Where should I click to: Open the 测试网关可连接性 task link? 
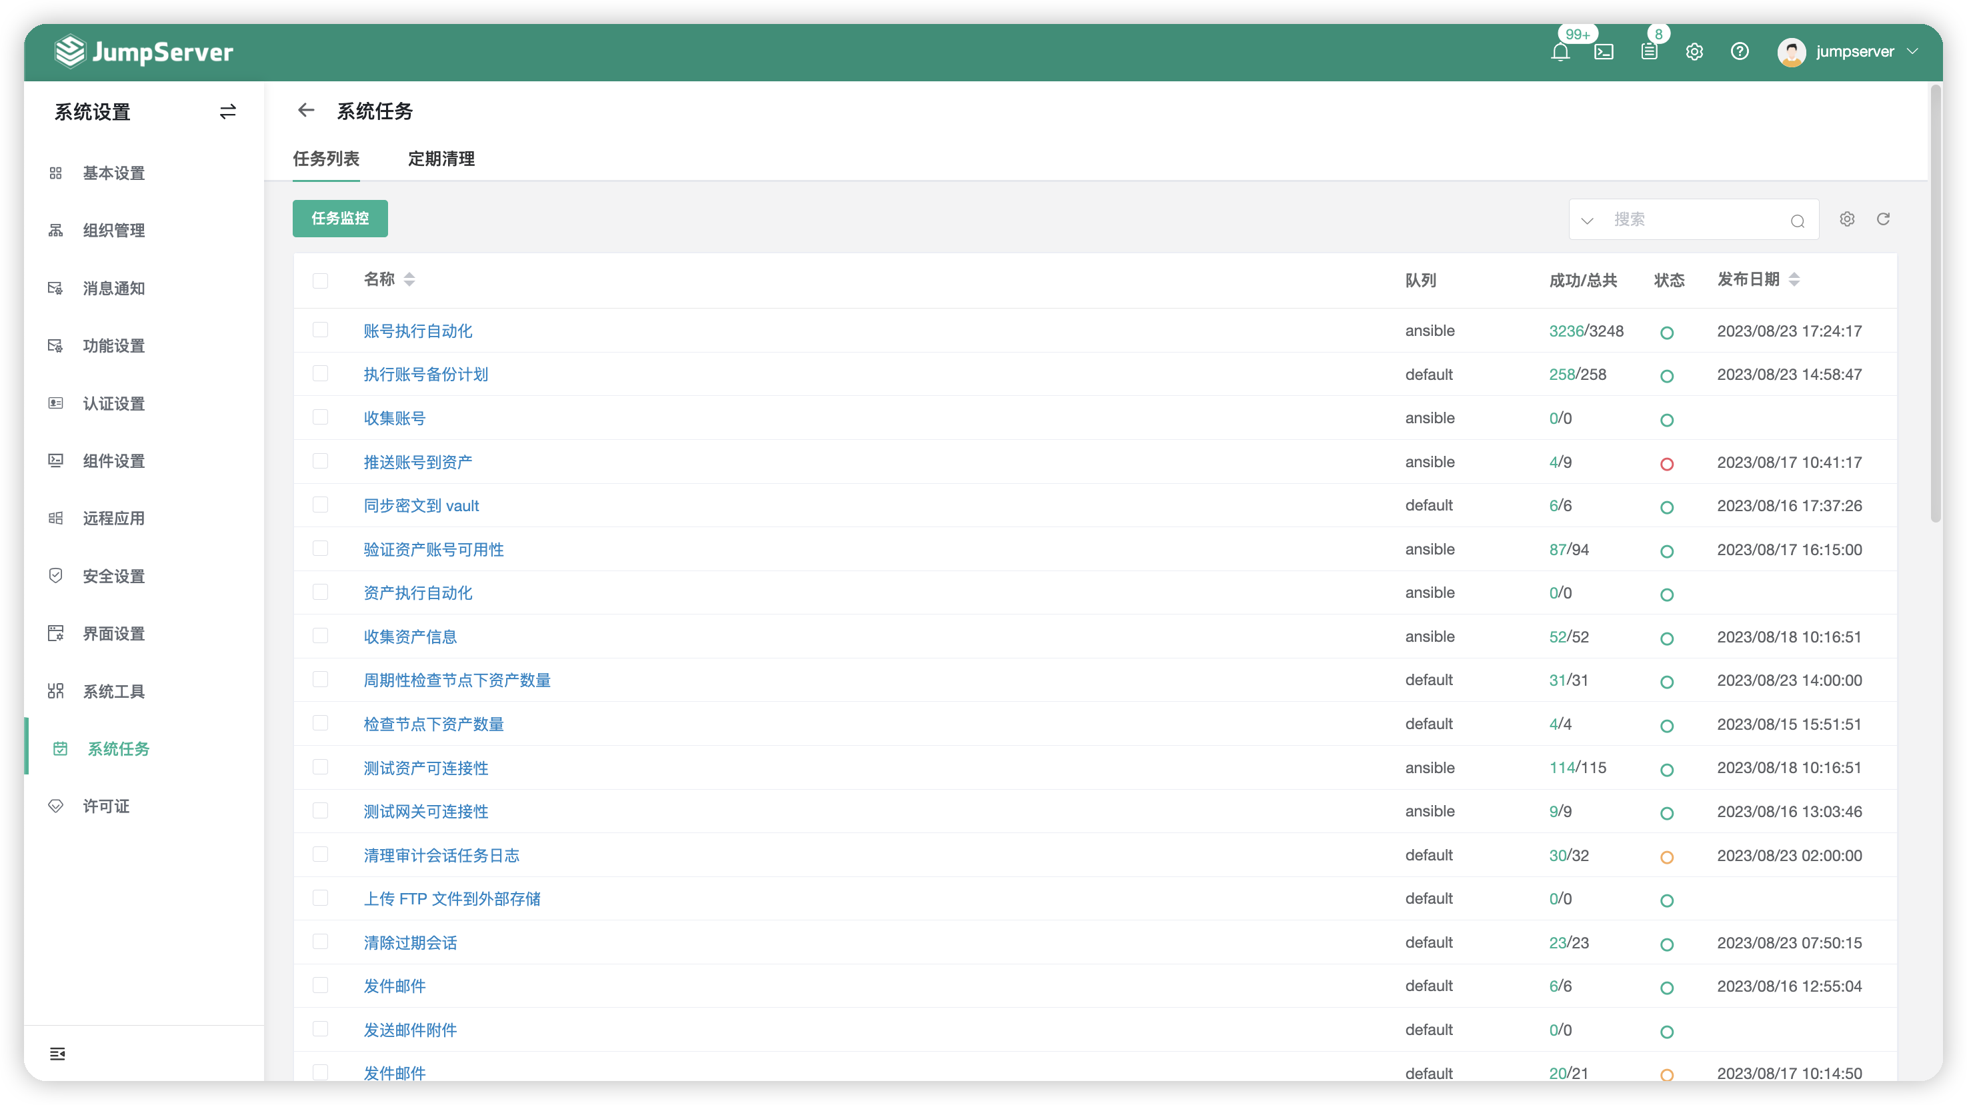[425, 812]
